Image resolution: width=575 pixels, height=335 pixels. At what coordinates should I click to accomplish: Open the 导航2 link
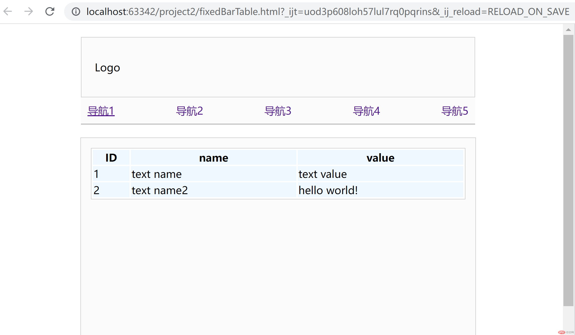tap(189, 111)
